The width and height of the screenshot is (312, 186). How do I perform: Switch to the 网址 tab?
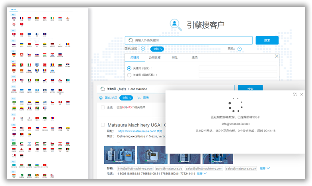coord(174,57)
